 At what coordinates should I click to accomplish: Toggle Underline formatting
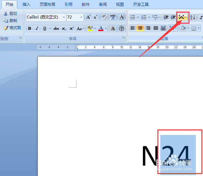[45, 28]
